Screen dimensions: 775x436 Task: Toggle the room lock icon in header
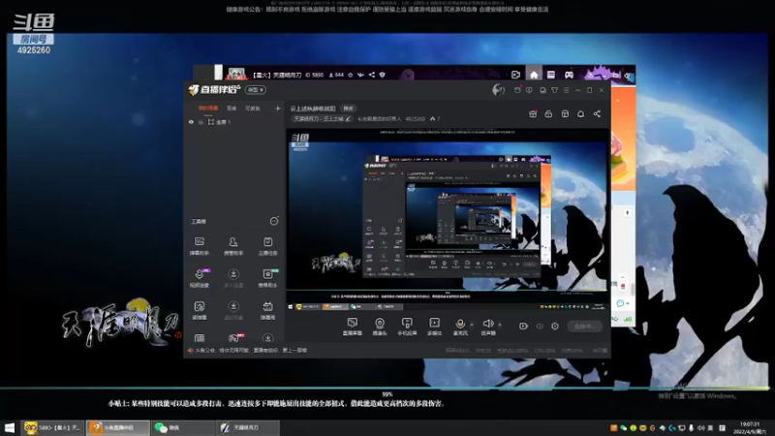pyautogui.click(x=548, y=114)
